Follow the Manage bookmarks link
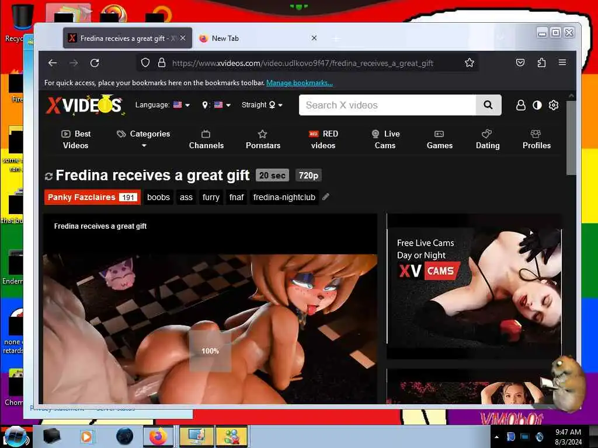 300,83
